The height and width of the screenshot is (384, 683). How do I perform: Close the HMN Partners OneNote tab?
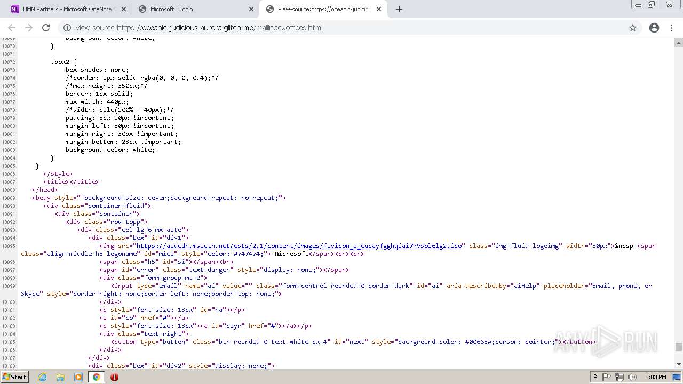pos(123,9)
